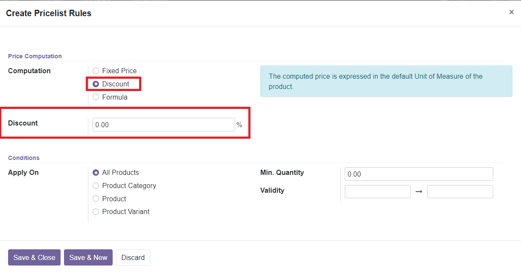Click the percent sign beside Discount field
This screenshot has height=274, width=521.
pos(239,125)
